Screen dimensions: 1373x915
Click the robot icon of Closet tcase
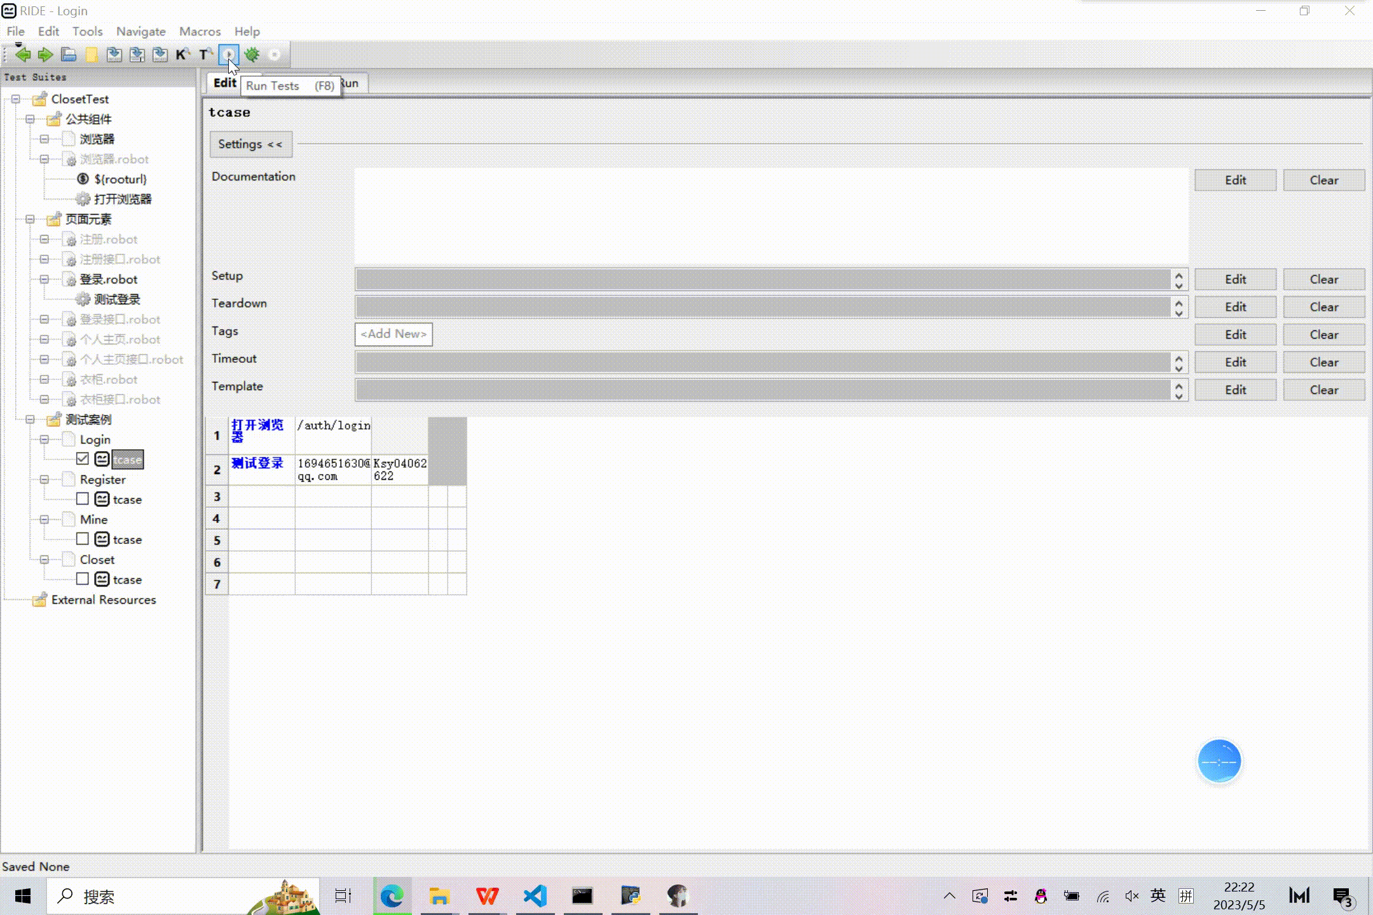pyautogui.click(x=102, y=579)
